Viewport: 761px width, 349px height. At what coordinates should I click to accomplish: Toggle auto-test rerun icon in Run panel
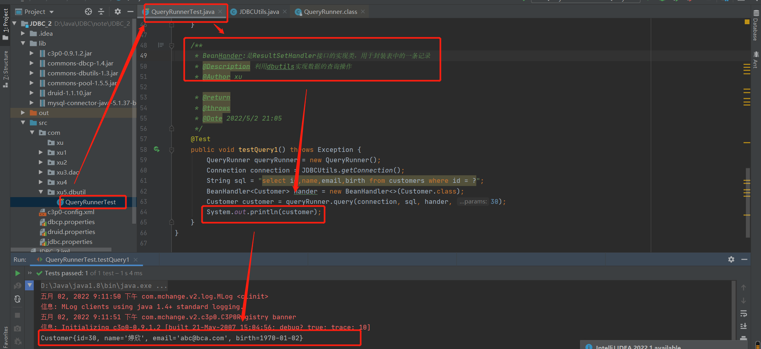point(17,299)
